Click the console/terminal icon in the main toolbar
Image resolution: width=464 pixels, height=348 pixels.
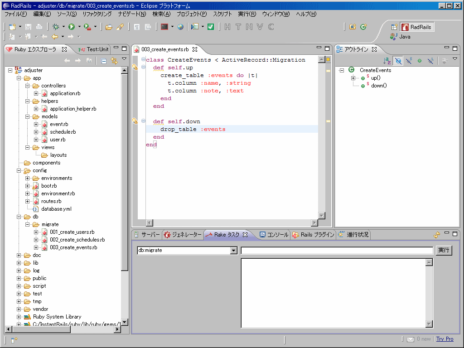(164, 27)
